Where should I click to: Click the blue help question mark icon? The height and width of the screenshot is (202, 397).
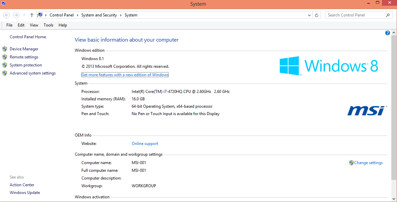(x=388, y=33)
